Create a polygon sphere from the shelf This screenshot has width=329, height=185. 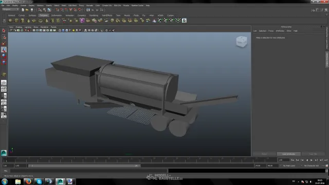(10, 21)
